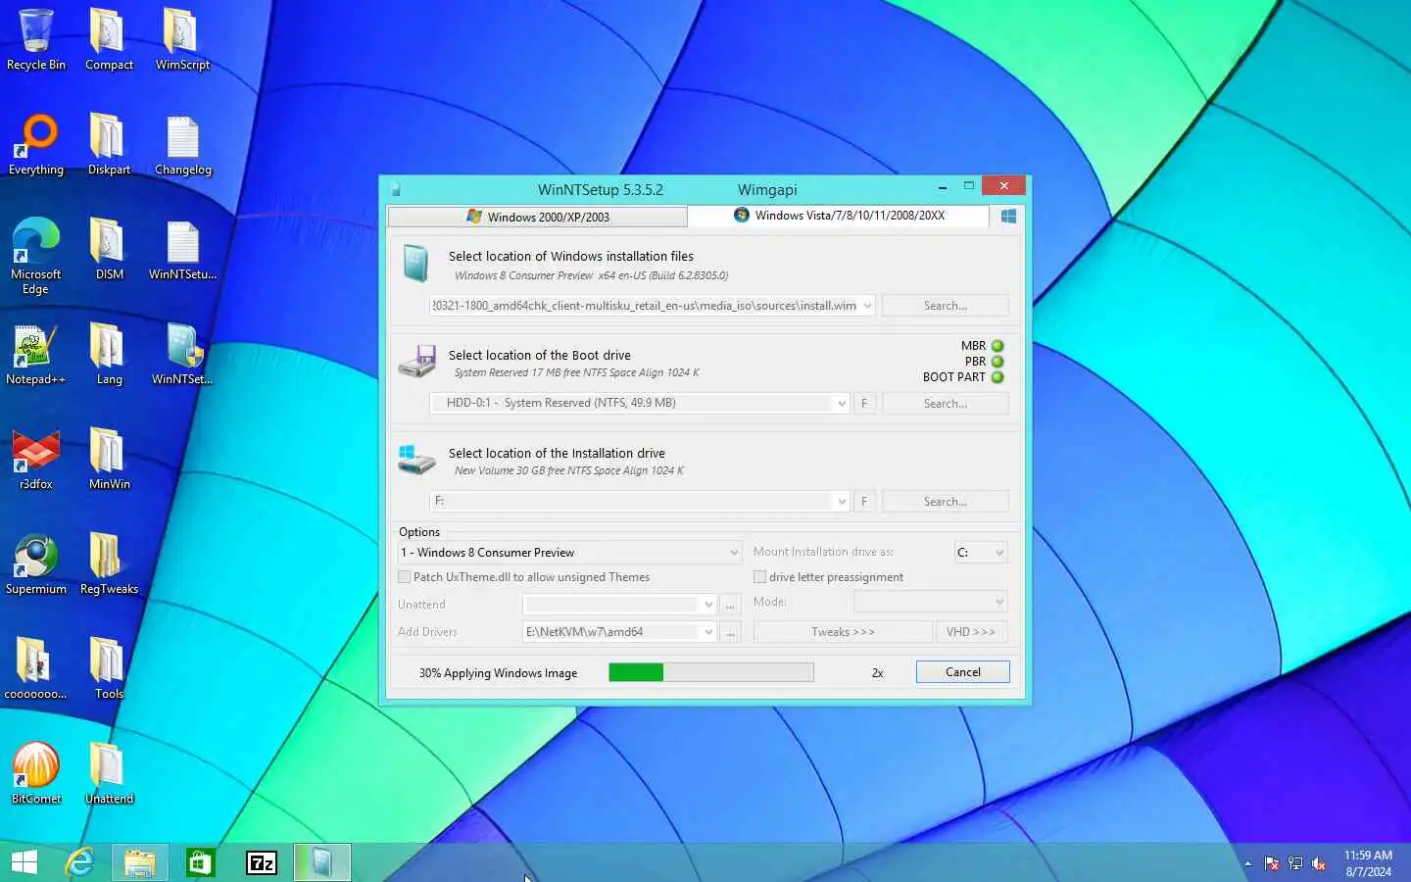Launch Microsoft Edge from desktop

coord(36,255)
